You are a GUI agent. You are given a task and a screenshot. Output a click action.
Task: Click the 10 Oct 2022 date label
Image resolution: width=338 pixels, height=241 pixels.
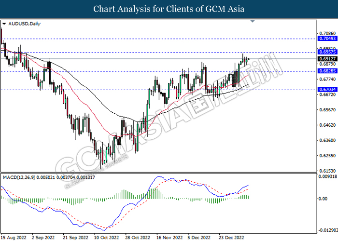pos(107,238)
